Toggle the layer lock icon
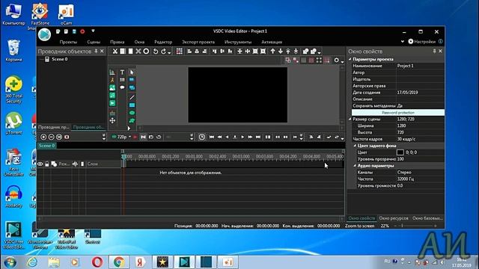This screenshot has width=479, height=269. pyautogui.click(x=46, y=164)
